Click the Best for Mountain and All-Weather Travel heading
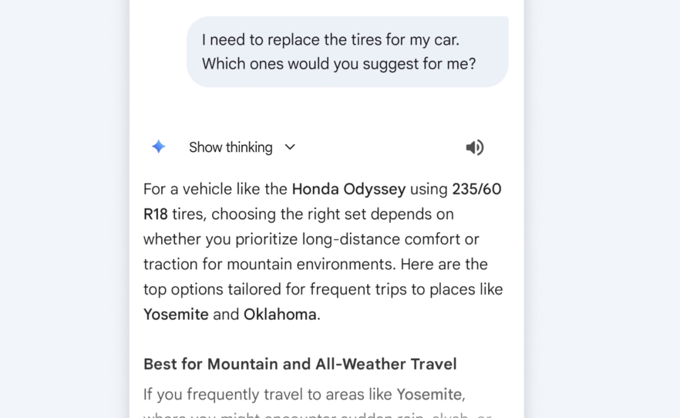Screen dimensions: 680x418 click(x=300, y=364)
